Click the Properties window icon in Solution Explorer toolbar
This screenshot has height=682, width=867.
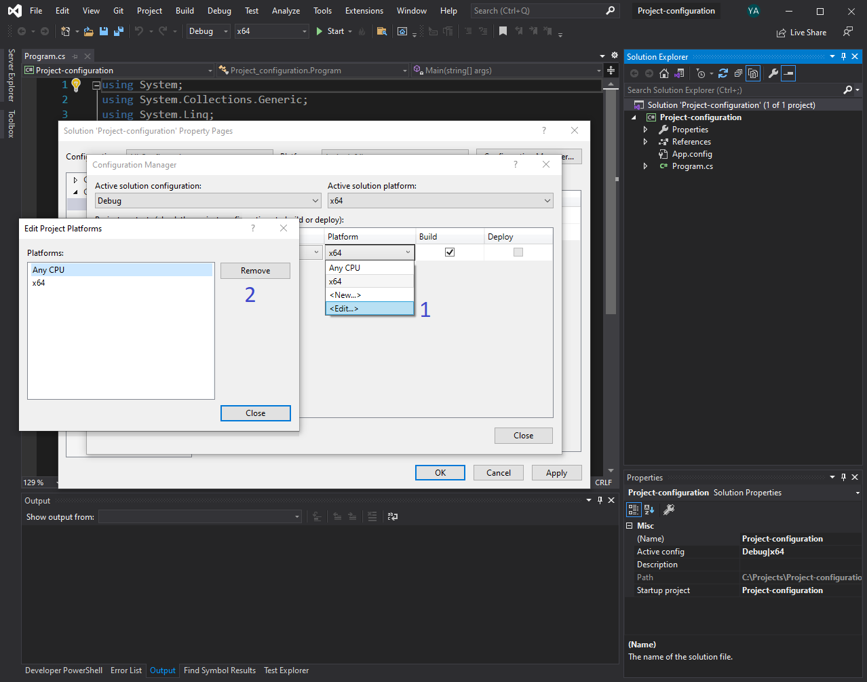coord(773,73)
